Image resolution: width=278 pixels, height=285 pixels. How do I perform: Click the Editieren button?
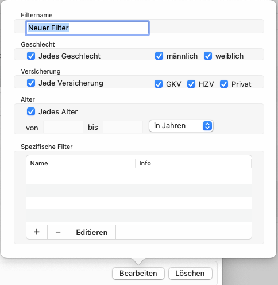coord(92,232)
